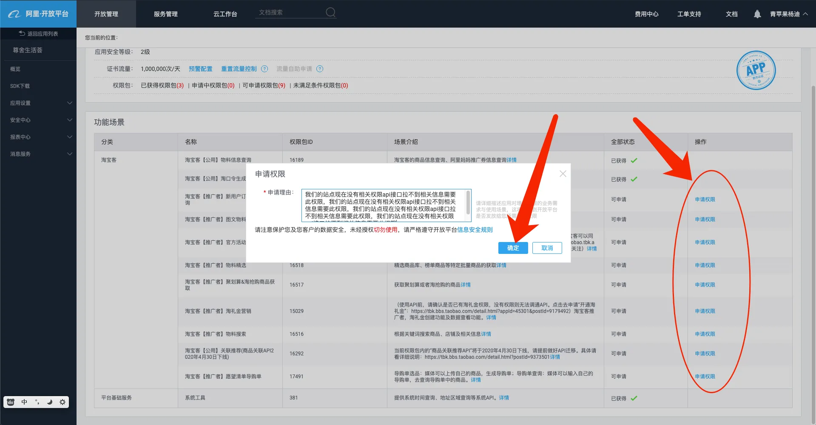The height and width of the screenshot is (425, 816).
Task: Click the punctuation mode icon
Action: tap(37, 402)
